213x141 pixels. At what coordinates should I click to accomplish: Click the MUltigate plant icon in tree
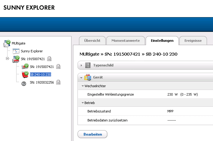point(7,44)
